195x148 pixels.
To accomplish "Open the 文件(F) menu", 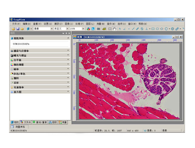I will point(16,24).
